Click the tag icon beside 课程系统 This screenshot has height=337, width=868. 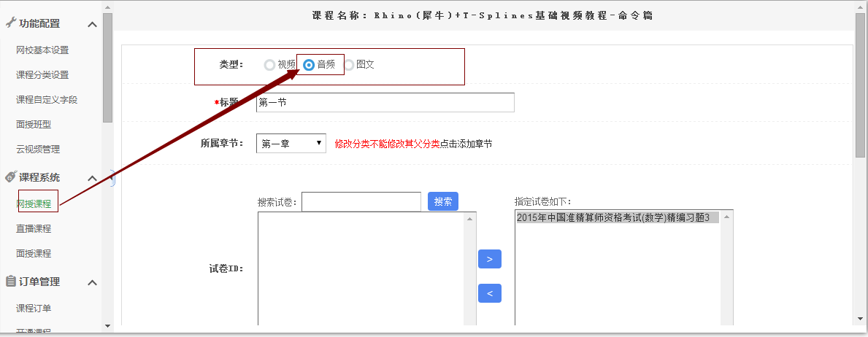tap(11, 177)
